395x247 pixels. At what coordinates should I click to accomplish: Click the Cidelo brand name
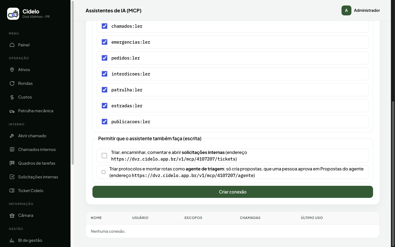31,11
